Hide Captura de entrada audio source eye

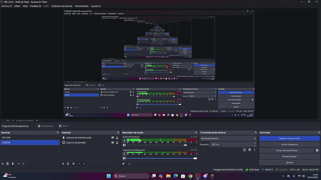pos(113,137)
